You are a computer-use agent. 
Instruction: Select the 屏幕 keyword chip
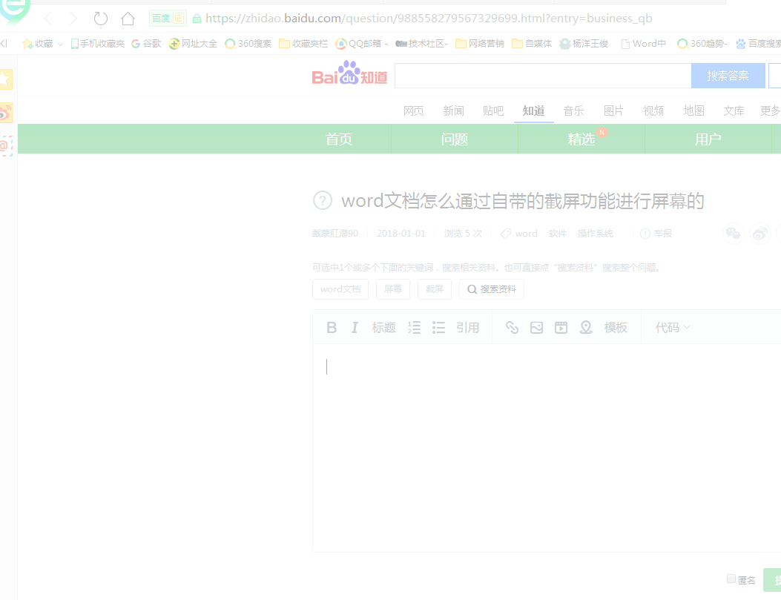click(393, 289)
